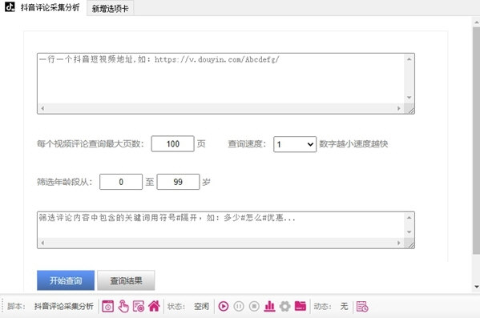Click the scheduled task list icon
Image resolution: width=480 pixels, height=318 pixels.
click(x=362, y=306)
